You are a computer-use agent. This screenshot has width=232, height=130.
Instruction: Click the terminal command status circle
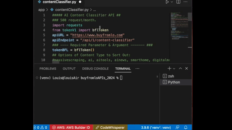pos(37,78)
